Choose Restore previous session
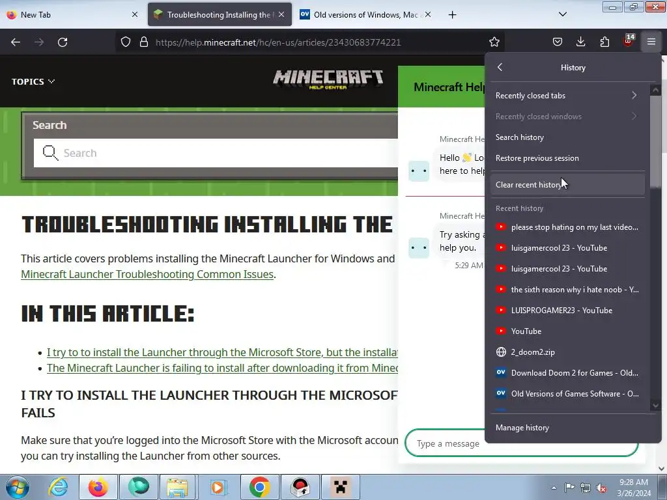This screenshot has height=500, width=667. pos(567,158)
